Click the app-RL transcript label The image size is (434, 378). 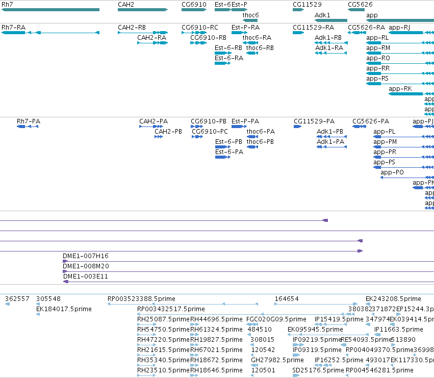click(377, 38)
